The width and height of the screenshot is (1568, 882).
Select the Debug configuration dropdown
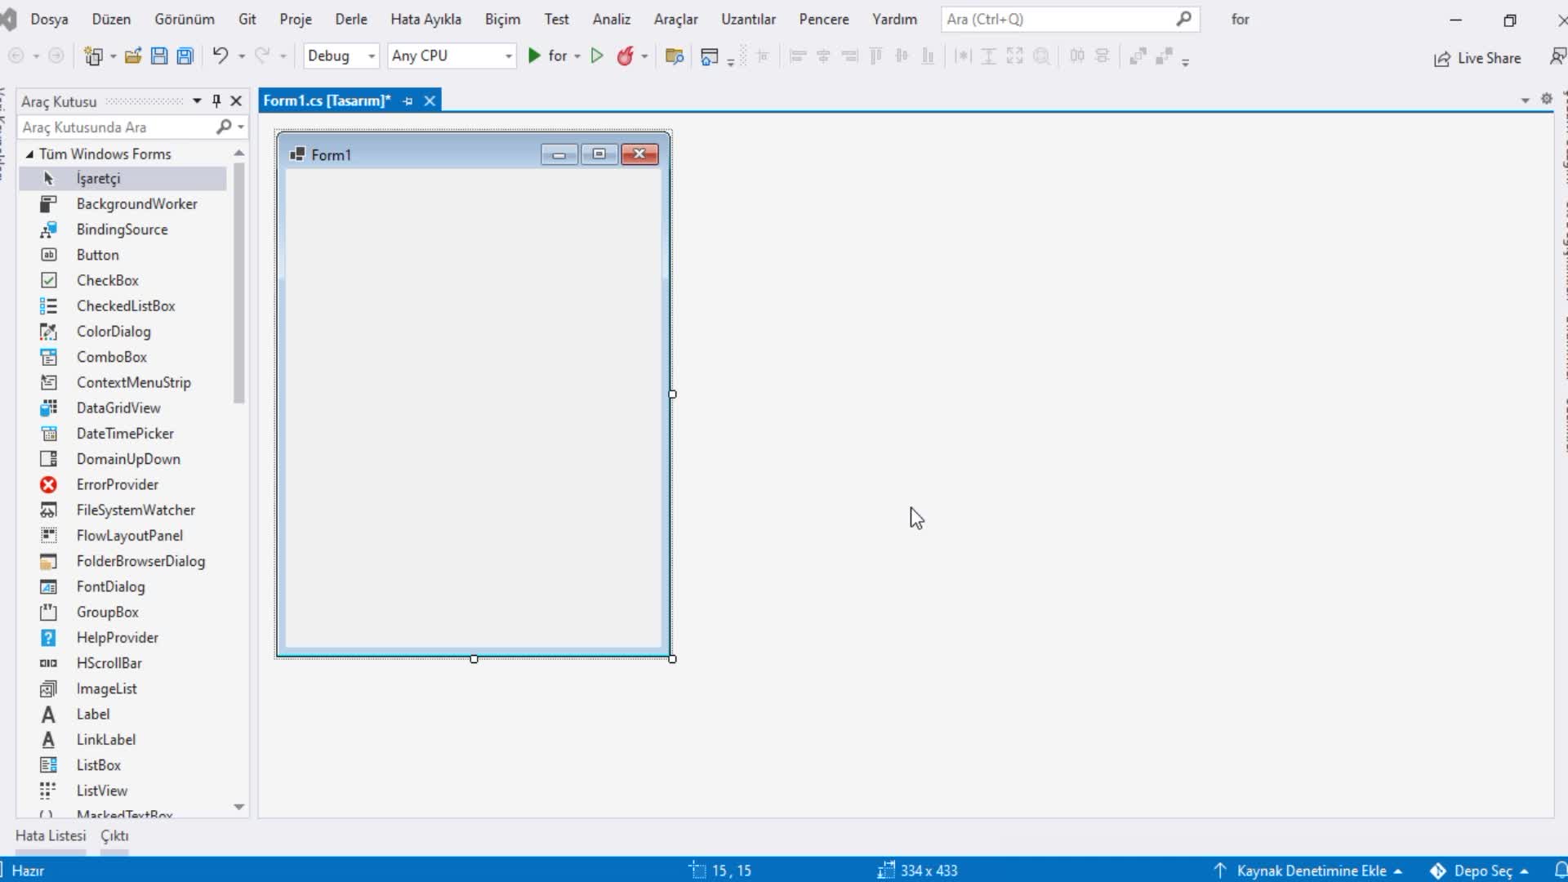(339, 55)
